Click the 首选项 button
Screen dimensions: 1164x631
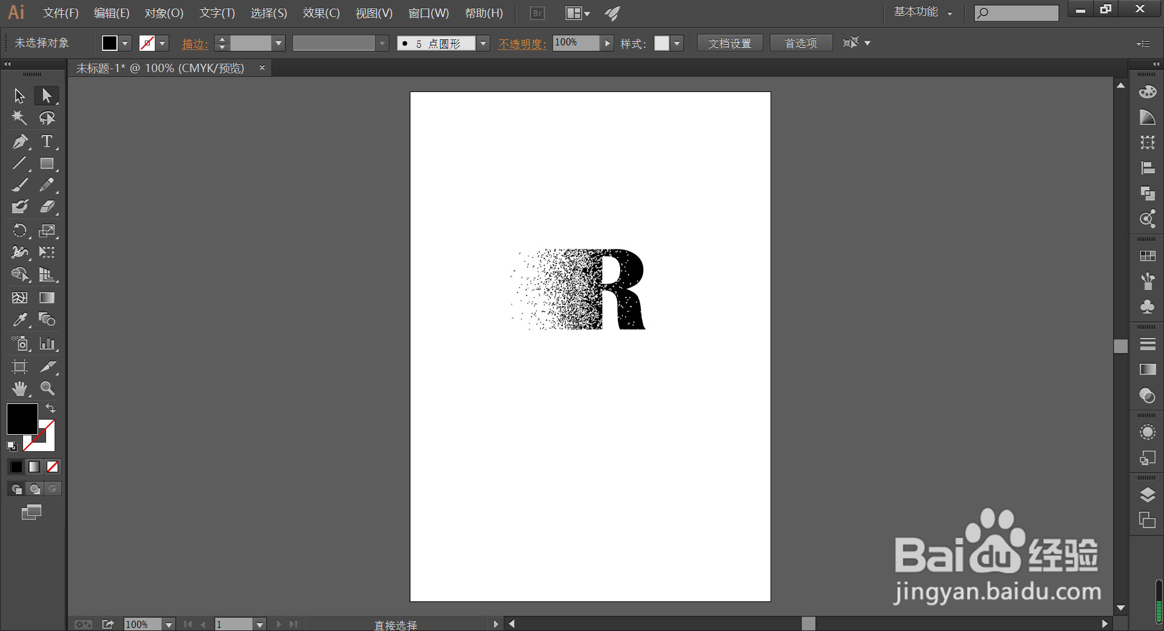[801, 43]
